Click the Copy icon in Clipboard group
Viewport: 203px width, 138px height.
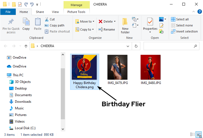[x=26, y=22]
